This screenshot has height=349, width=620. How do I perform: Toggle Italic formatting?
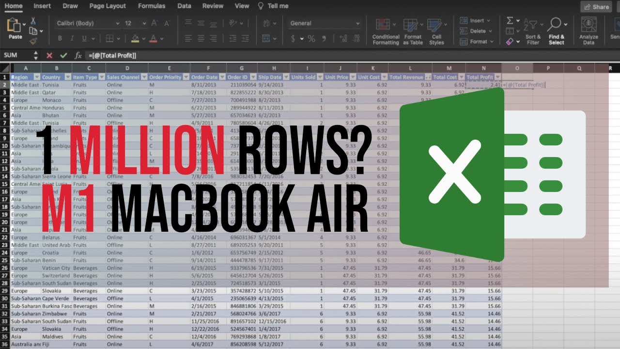tap(72, 38)
